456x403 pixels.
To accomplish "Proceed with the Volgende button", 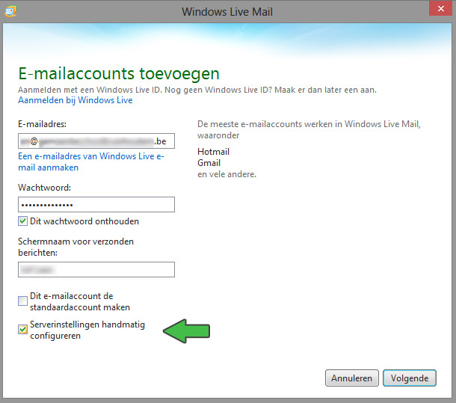I will (410, 378).
